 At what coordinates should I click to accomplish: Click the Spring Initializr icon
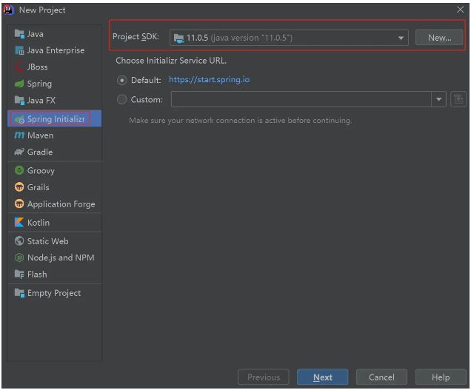coord(19,119)
